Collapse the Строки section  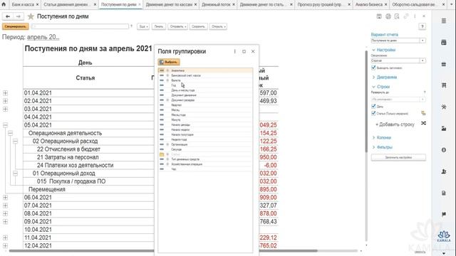(381, 87)
